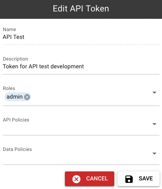The height and width of the screenshot is (189, 162).
Task: Click the Edit API Token dialog title
Action: tap(81, 9)
